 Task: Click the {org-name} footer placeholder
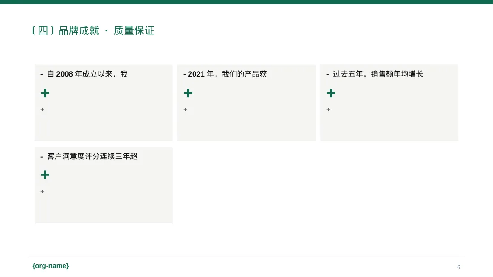click(51, 266)
